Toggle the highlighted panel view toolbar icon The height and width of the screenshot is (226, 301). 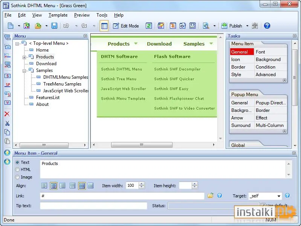104,26
